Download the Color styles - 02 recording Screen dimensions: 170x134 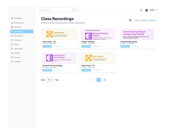tap(58, 46)
